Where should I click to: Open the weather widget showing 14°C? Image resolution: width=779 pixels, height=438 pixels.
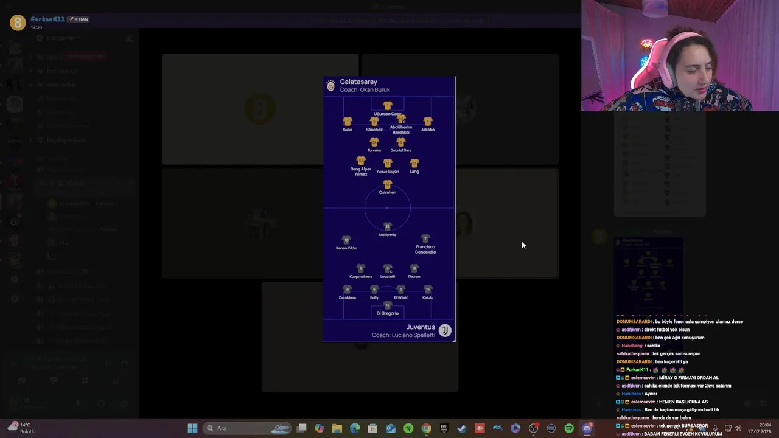[21, 428]
